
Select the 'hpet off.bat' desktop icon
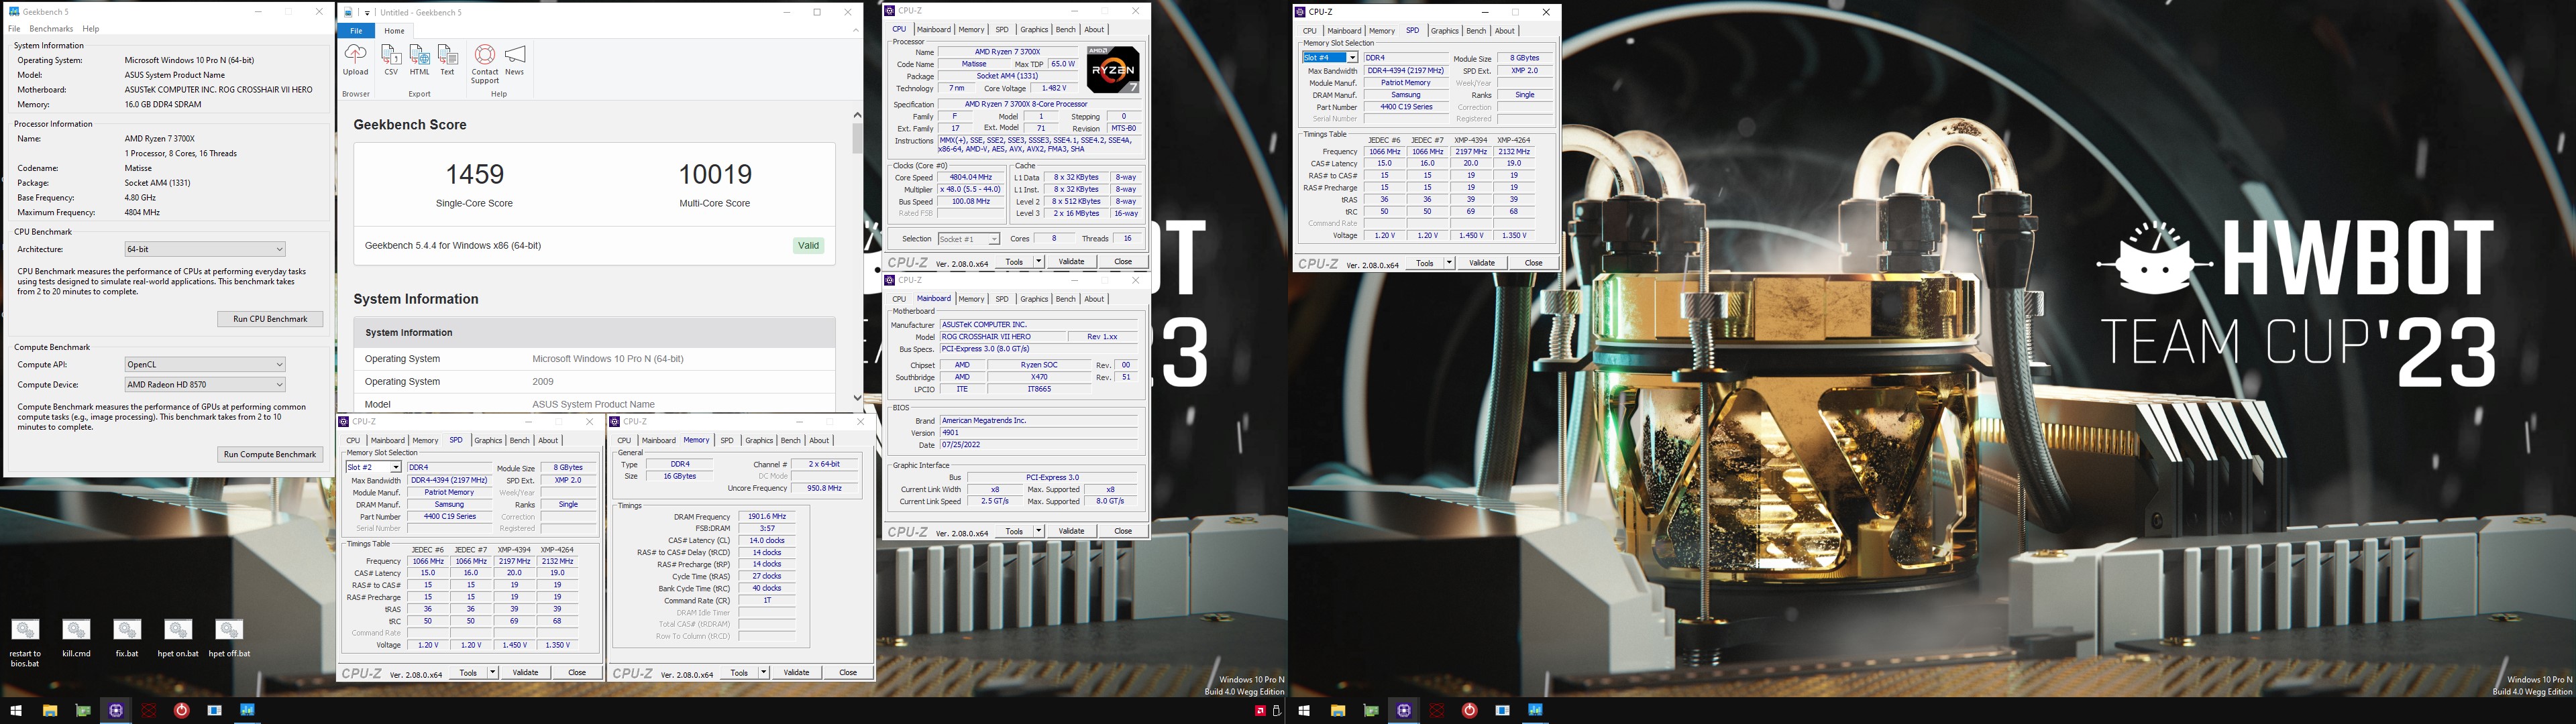229,637
